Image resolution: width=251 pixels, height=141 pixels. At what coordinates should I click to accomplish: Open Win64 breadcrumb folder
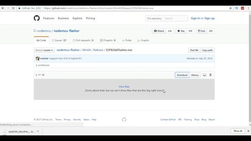pyautogui.click(x=86, y=50)
